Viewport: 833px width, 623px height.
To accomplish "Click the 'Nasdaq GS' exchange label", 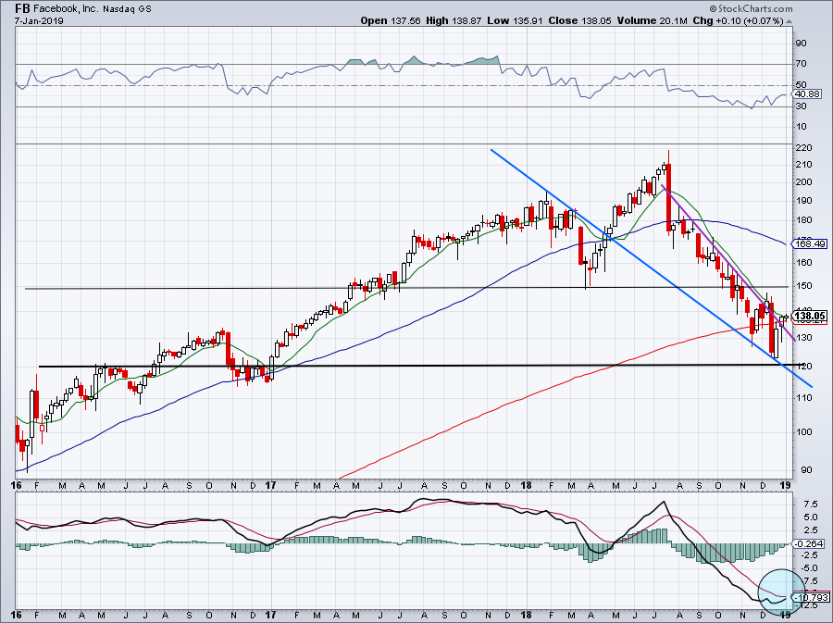I will tap(128, 9).
